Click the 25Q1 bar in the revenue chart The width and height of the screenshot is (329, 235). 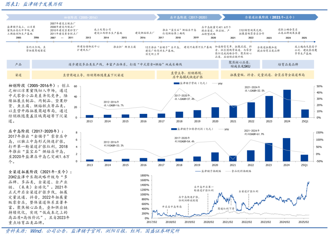[x=305, y=113]
